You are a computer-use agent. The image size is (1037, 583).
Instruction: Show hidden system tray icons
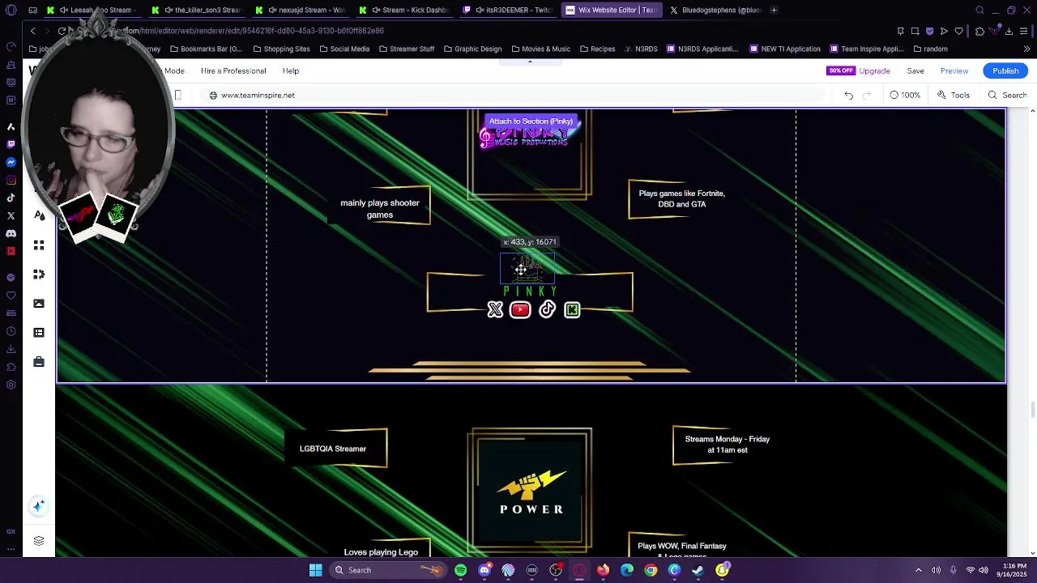(918, 570)
